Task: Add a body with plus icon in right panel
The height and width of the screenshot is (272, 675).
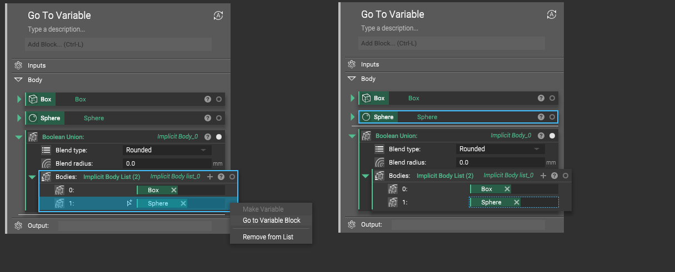Action: tap(543, 176)
